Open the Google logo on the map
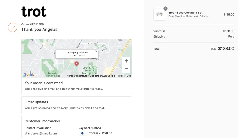 click(x=29, y=75)
